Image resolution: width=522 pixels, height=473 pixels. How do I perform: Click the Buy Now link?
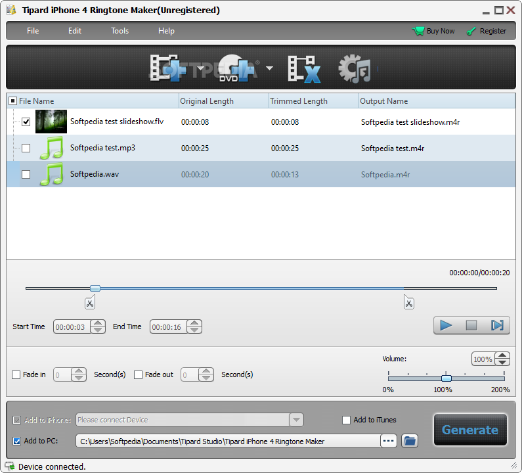pyautogui.click(x=441, y=31)
